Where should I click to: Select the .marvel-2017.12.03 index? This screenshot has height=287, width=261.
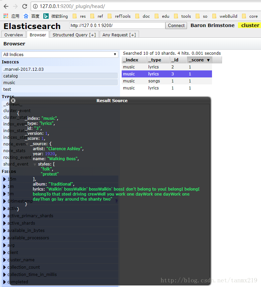[x=60, y=69]
